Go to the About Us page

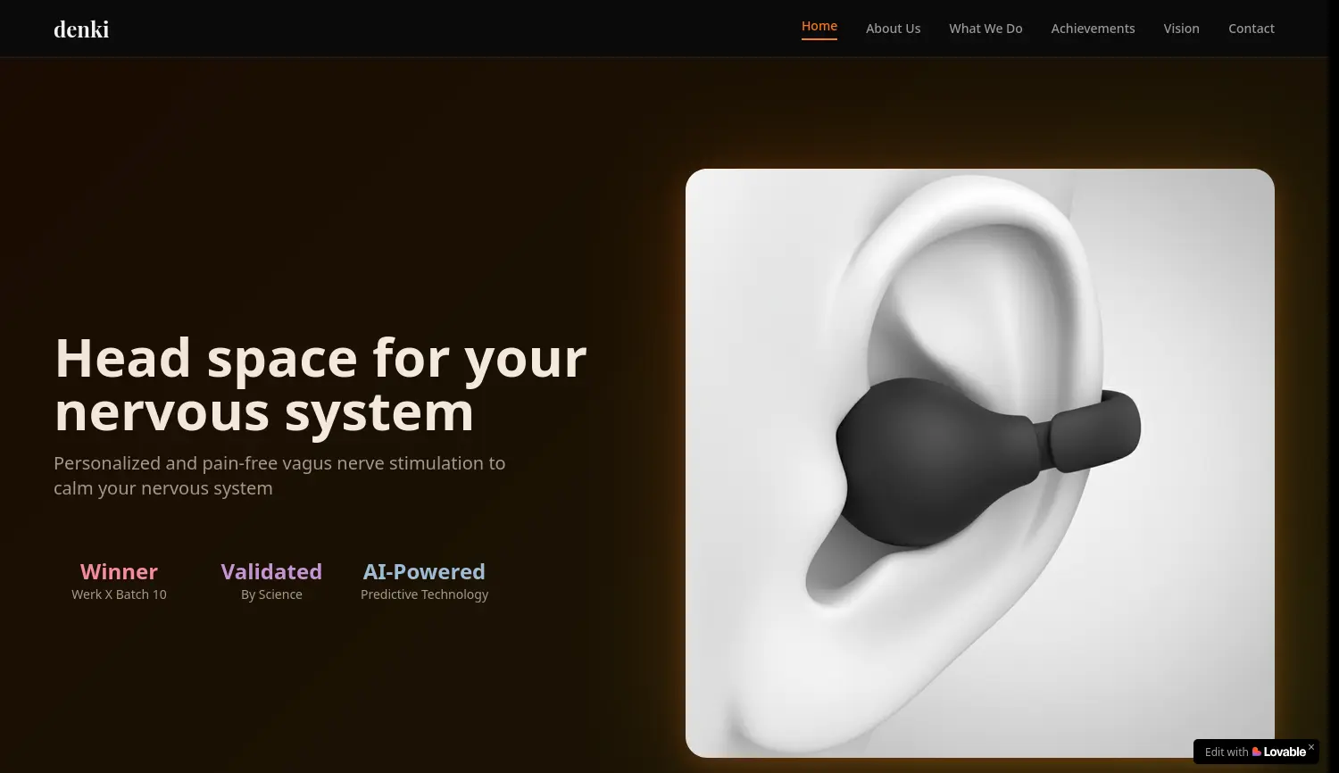[893, 29]
